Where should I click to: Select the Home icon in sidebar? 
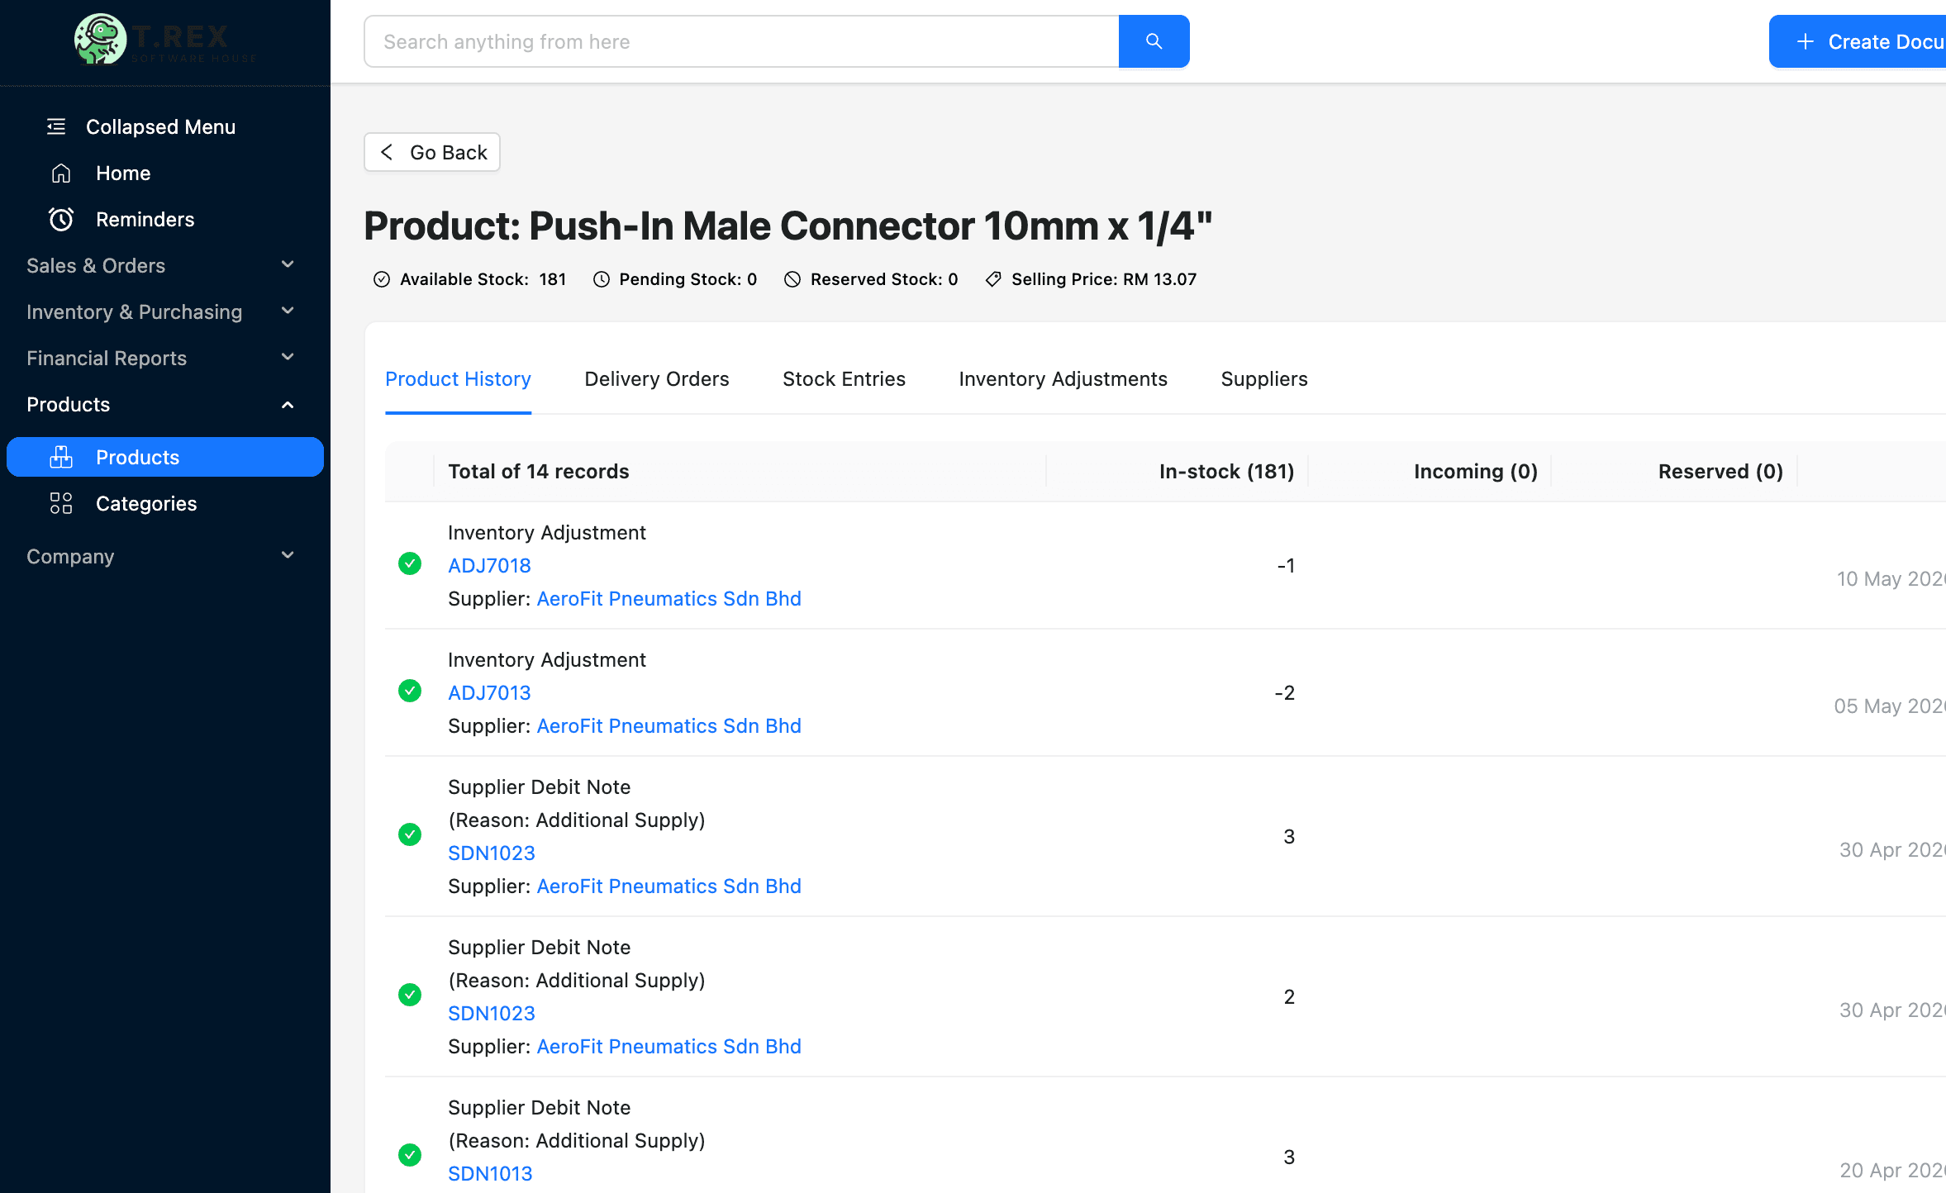coord(61,173)
